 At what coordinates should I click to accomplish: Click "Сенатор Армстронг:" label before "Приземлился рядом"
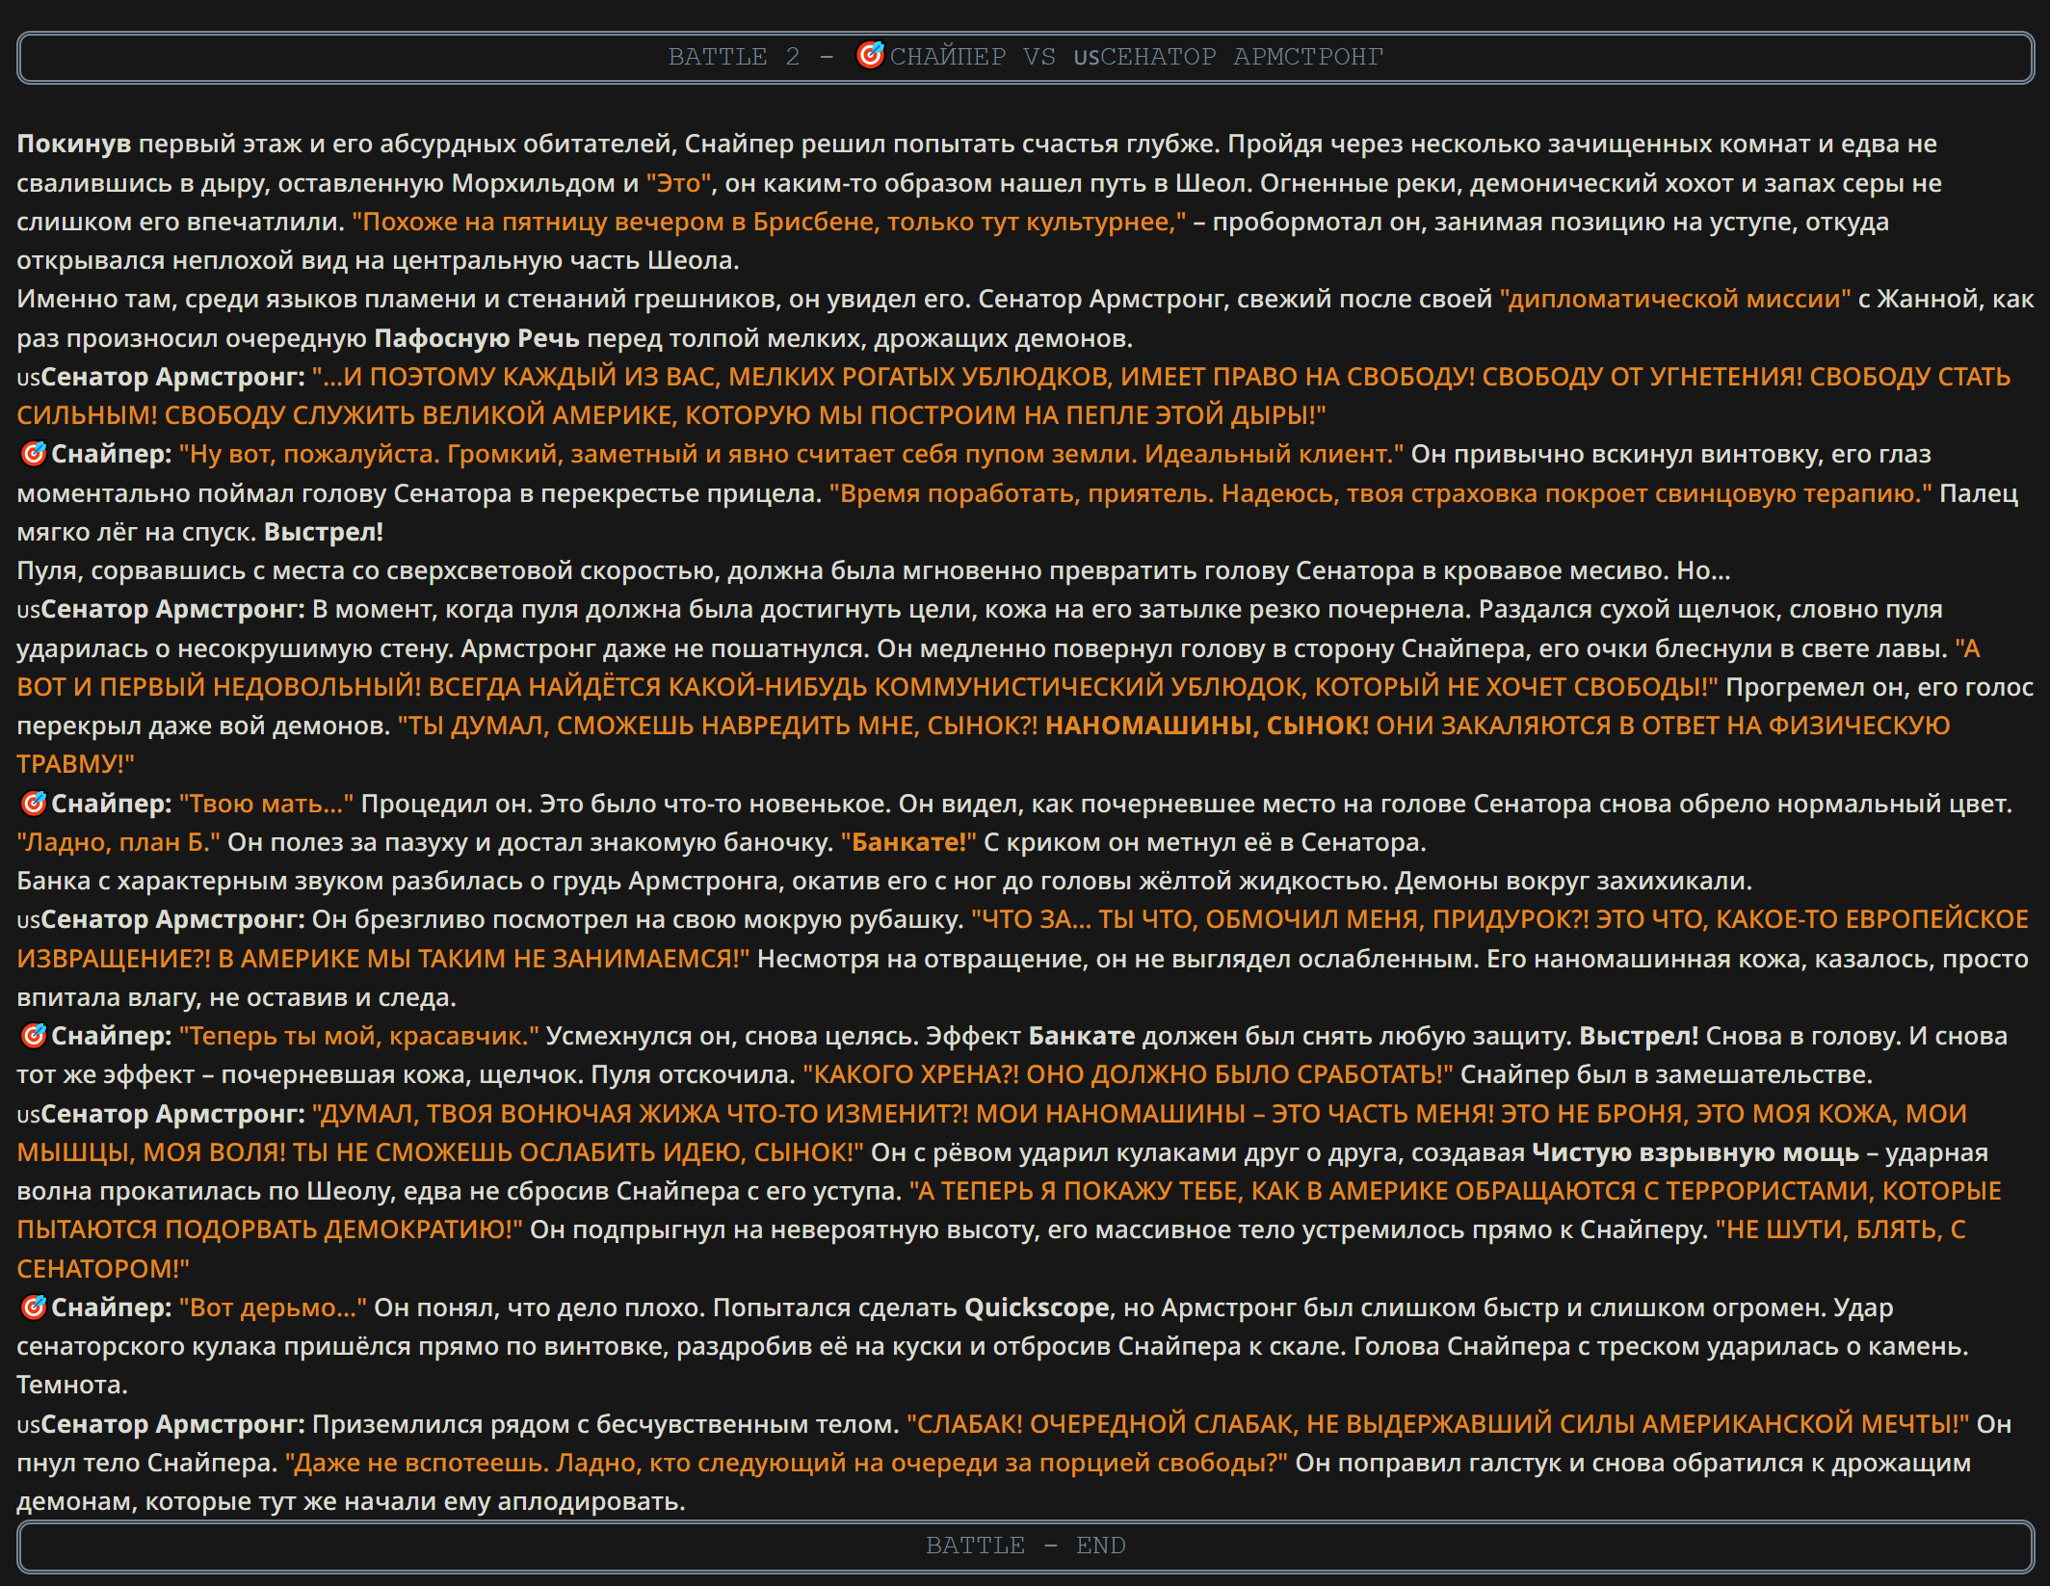pyautogui.click(x=173, y=1424)
